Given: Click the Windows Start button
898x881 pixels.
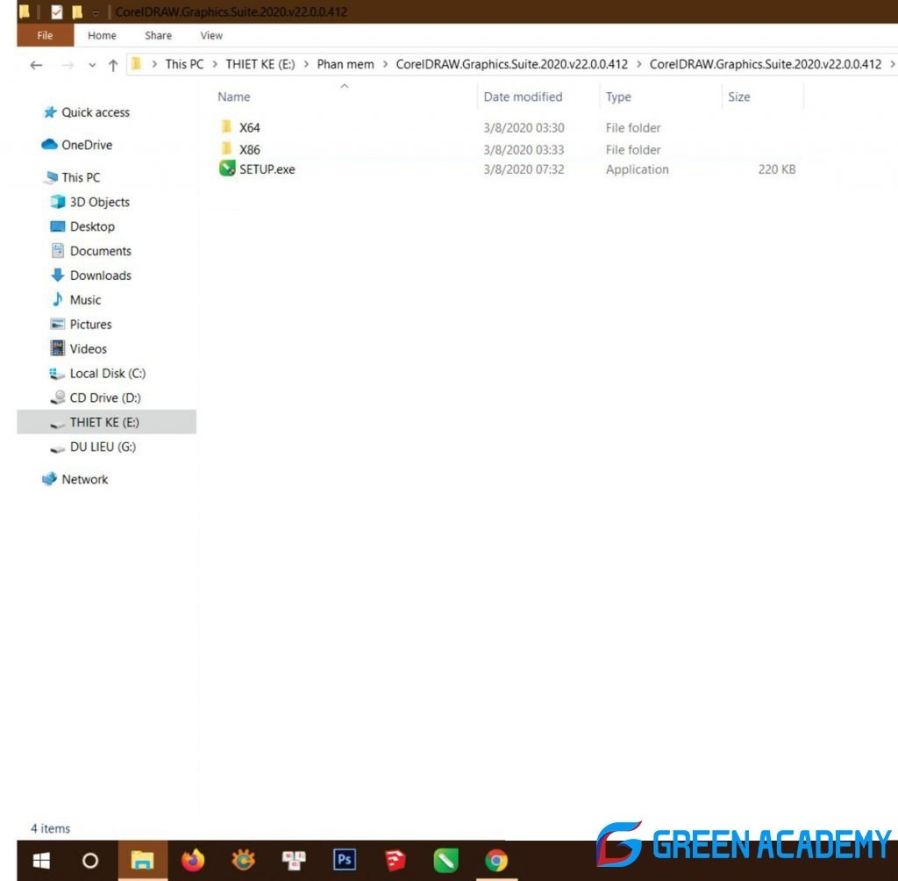Looking at the screenshot, I should tap(41, 861).
